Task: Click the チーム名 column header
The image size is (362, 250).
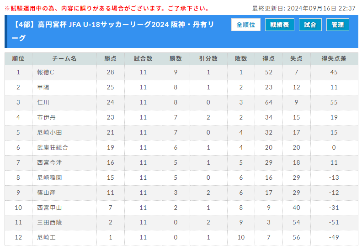Action: point(64,59)
